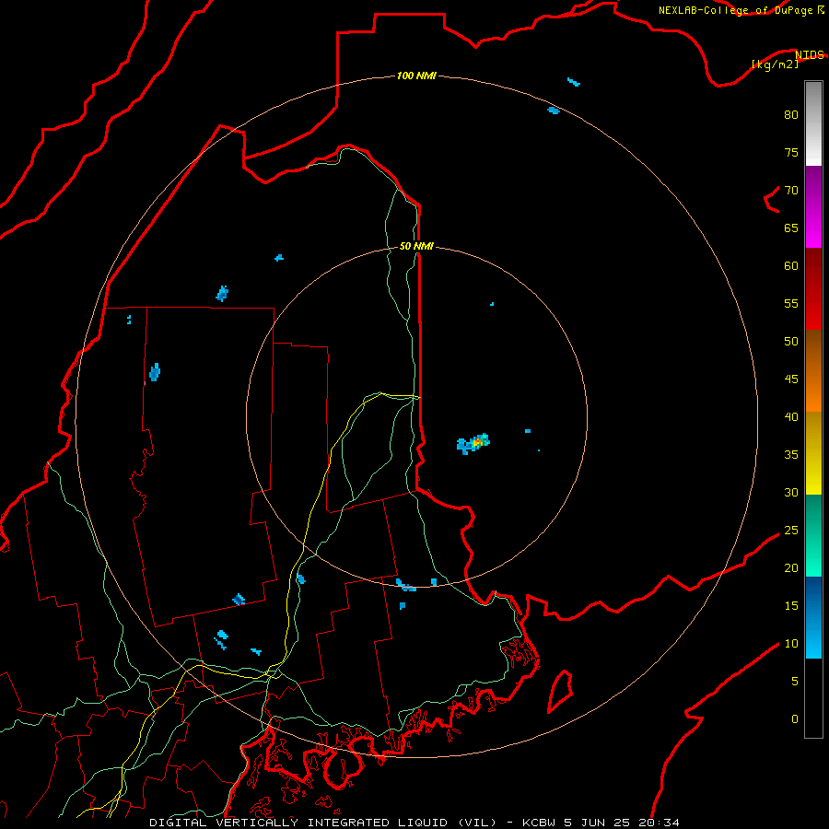
Task: Click the 45 value on the scale
Action: pyautogui.click(x=791, y=379)
